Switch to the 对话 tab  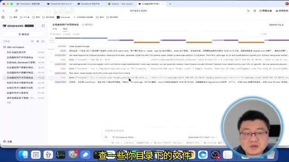tap(55, 29)
